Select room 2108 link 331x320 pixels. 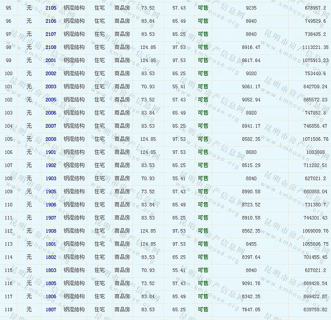point(51,47)
